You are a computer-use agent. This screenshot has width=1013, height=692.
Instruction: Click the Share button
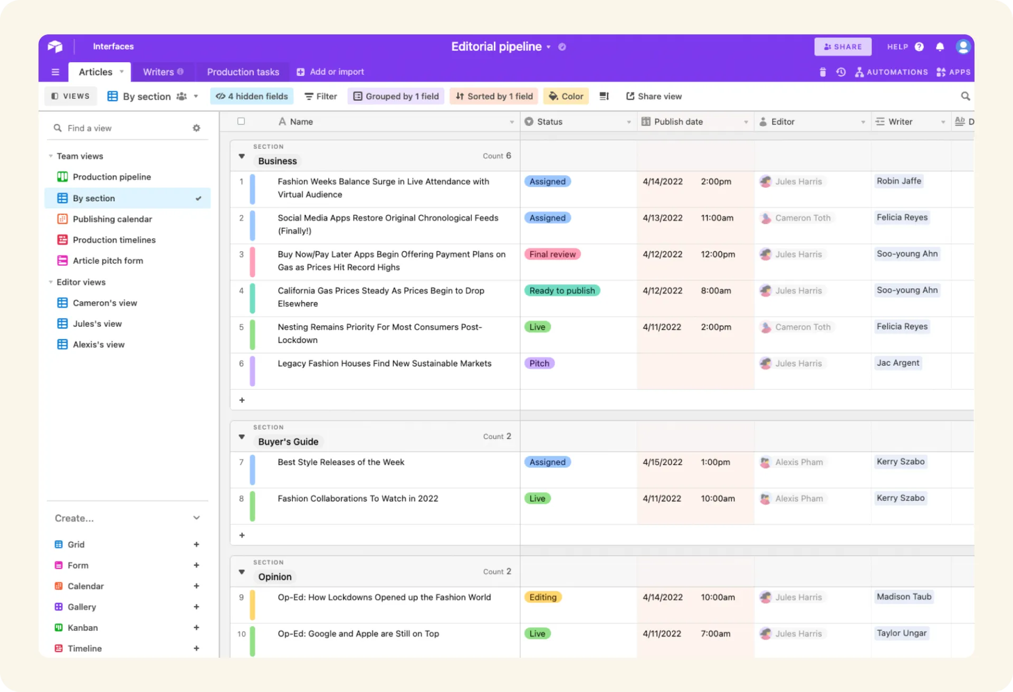pyautogui.click(x=843, y=47)
